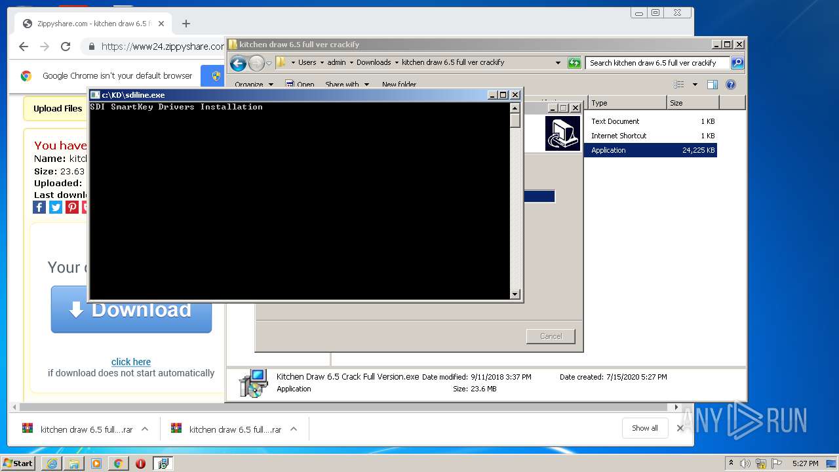Viewport: 839px width, 472px height.
Task: Toggle the Explorer preview pane
Action: 712,85
